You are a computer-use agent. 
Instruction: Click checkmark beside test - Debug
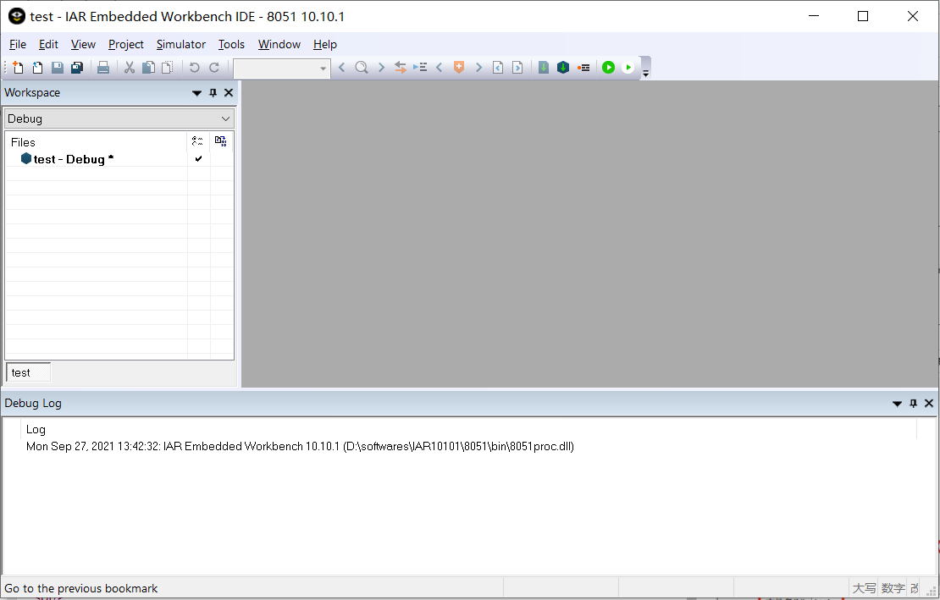[x=198, y=159]
